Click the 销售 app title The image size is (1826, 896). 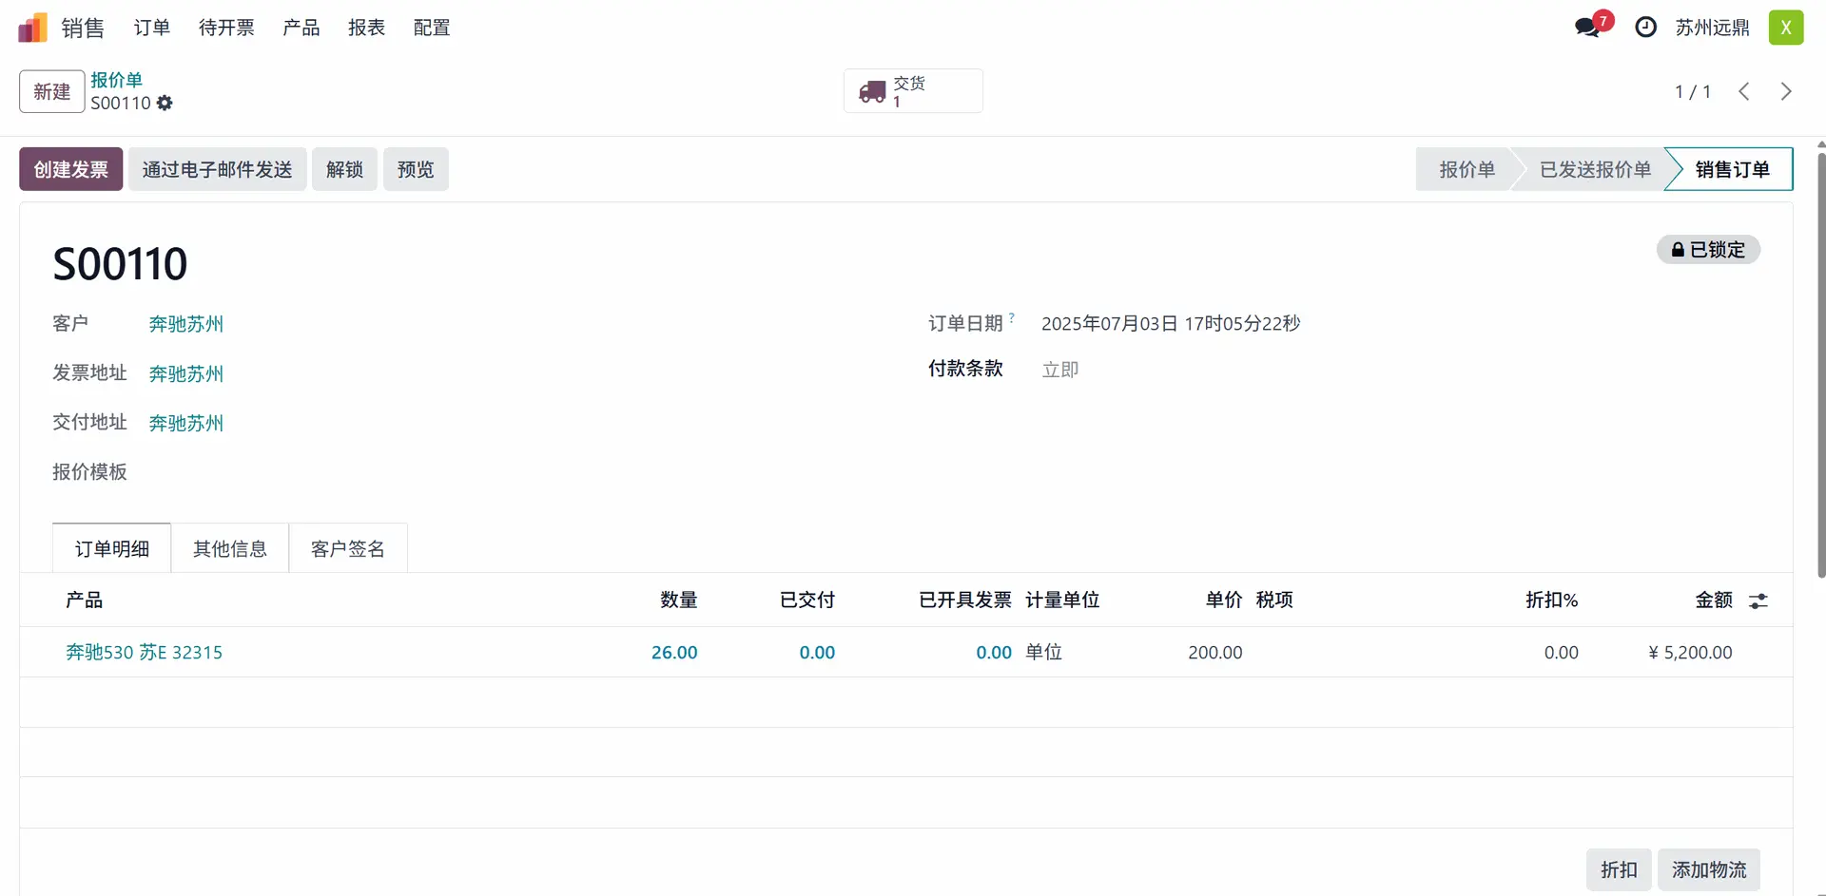pyautogui.click(x=83, y=28)
